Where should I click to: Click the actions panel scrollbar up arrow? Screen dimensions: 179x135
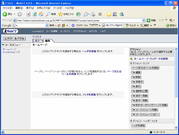coord(176,49)
